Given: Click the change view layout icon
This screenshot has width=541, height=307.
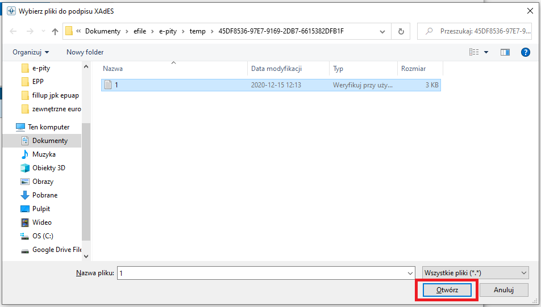Looking at the screenshot, I should click(x=473, y=52).
